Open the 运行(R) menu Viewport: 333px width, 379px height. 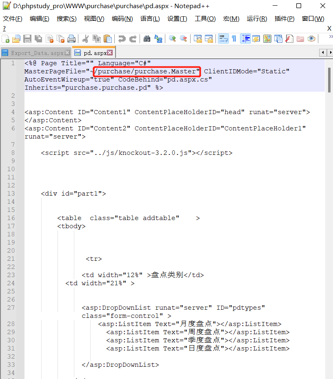click(257, 19)
